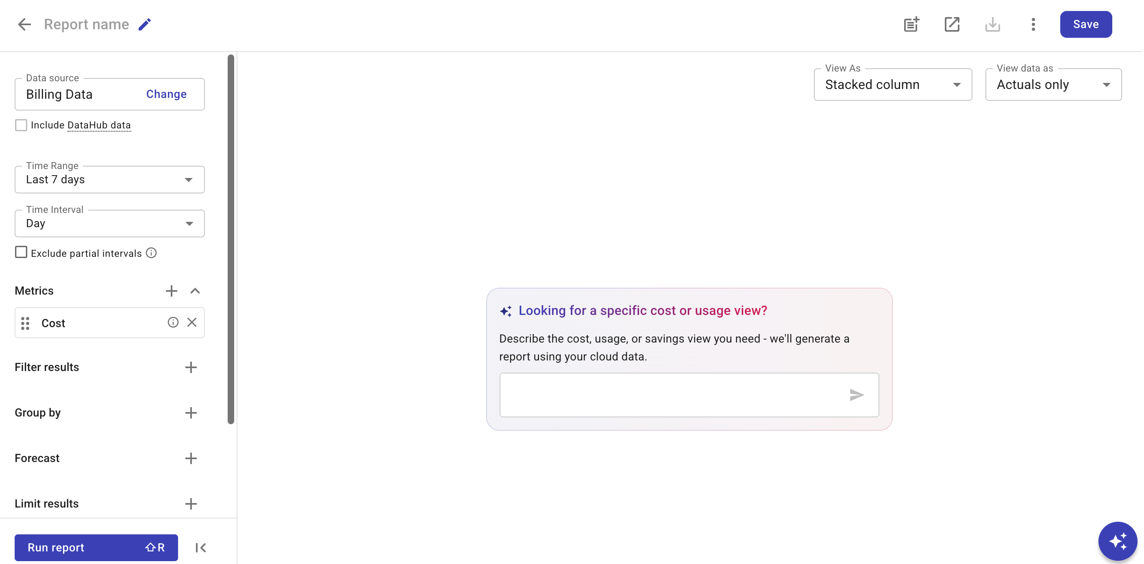Check Exclude partial intervals

tap(21, 252)
